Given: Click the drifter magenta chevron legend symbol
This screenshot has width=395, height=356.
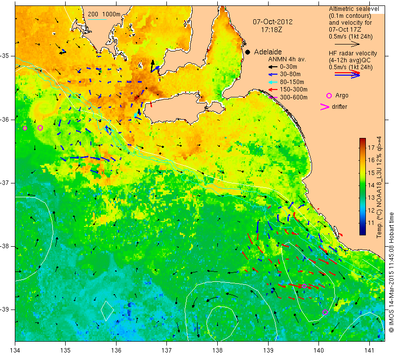Looking at the screenshot, I should pos(325,107).
